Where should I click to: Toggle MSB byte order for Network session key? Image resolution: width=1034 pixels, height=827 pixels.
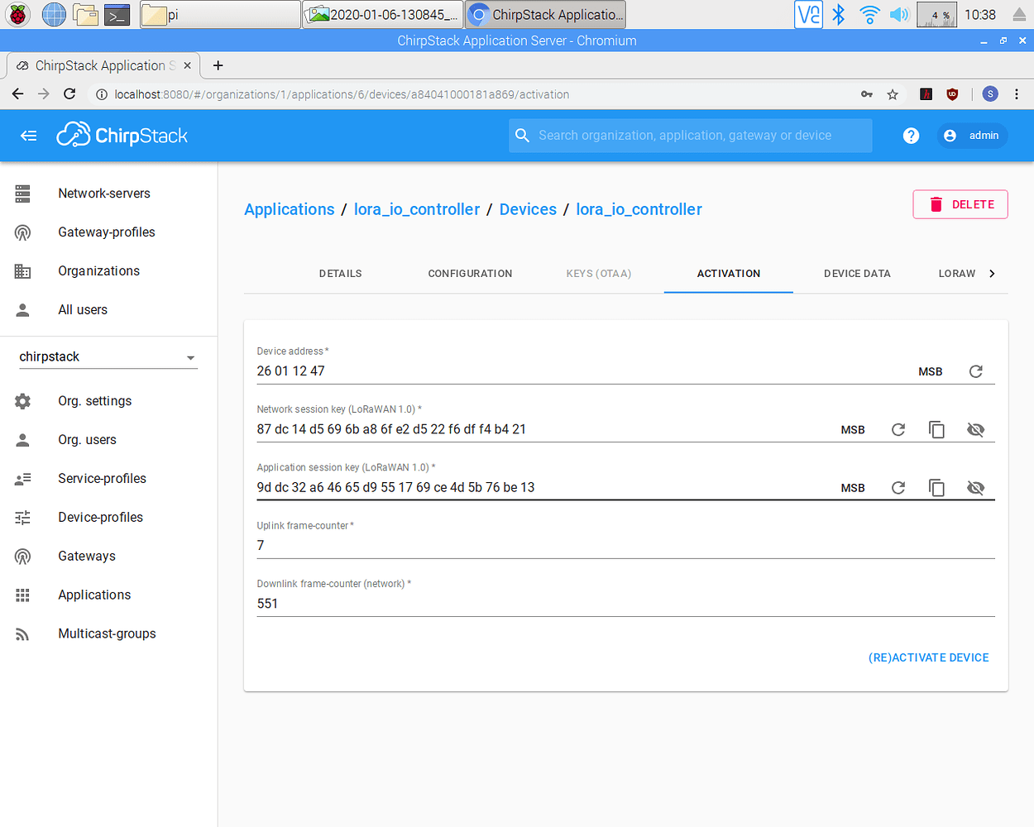pos(853,430)
